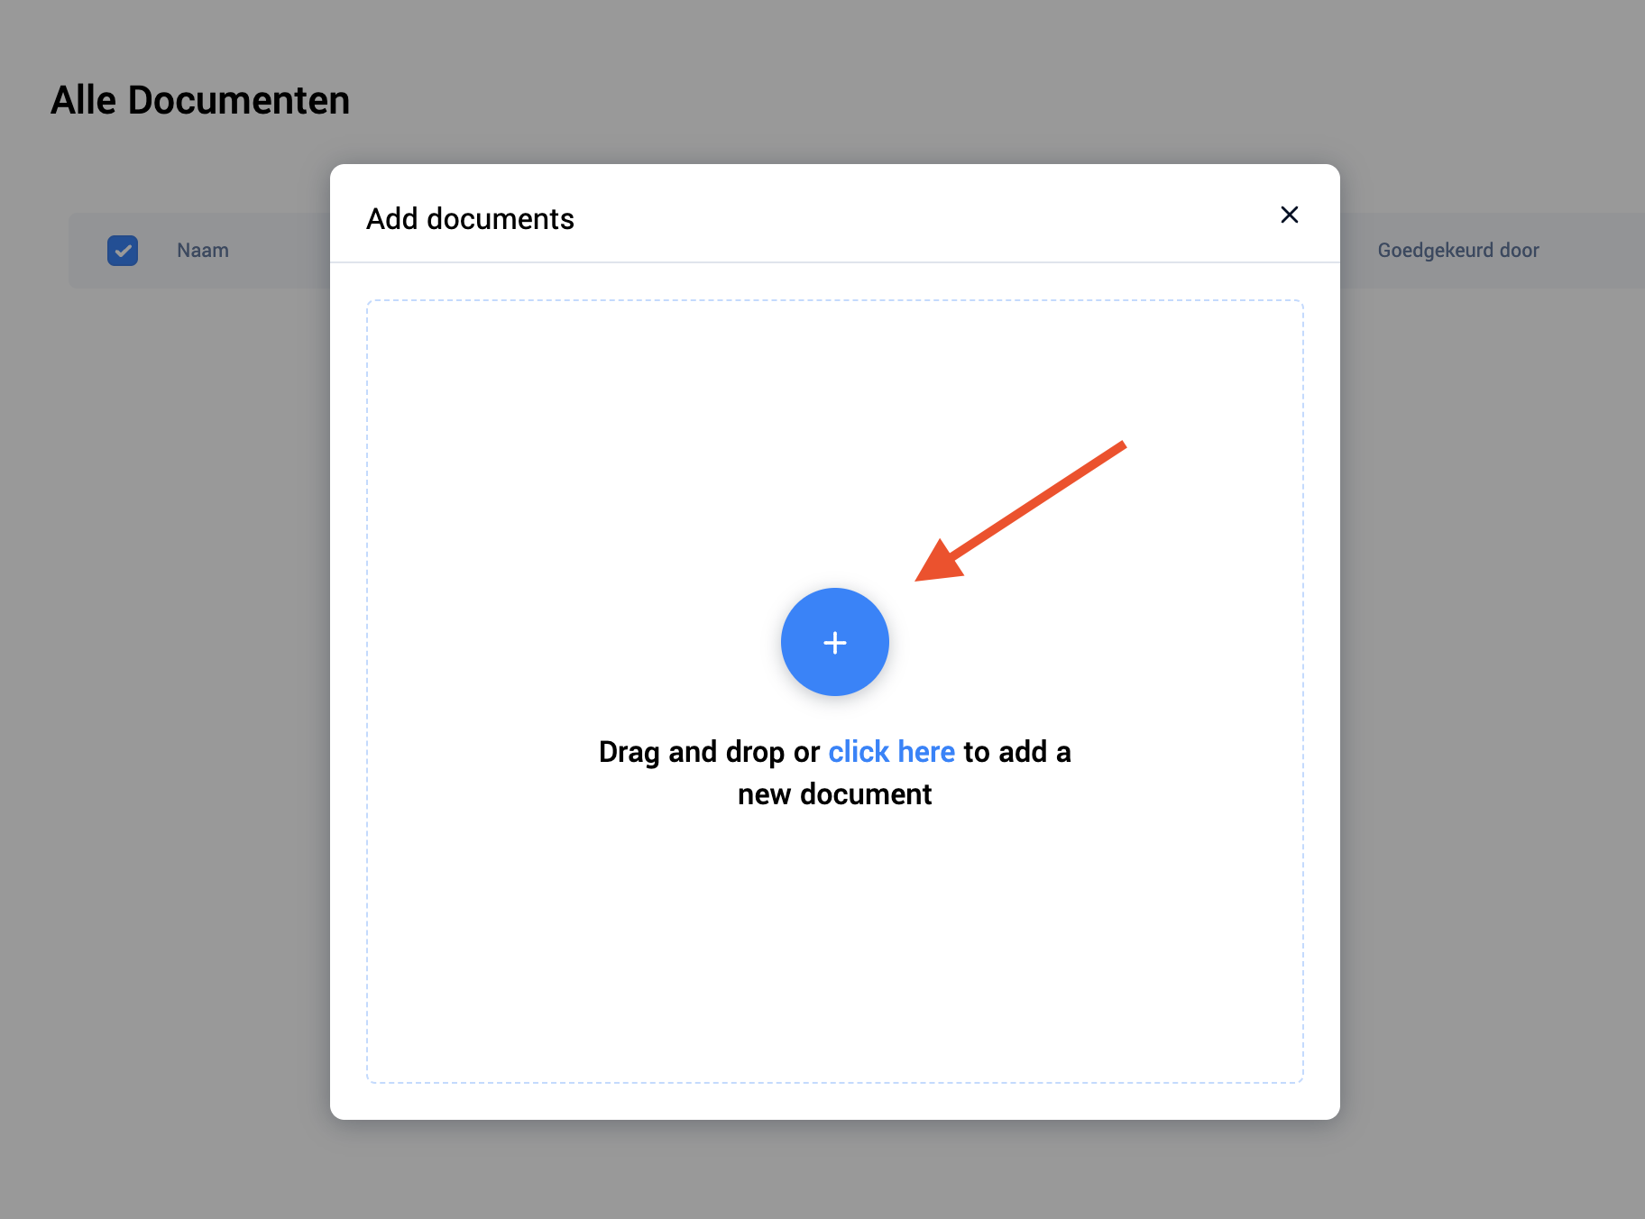This screenshot has width=1645, height=1219.
Task: Click the "Drag and drop or" text
Action: click(x=709, y=752)
